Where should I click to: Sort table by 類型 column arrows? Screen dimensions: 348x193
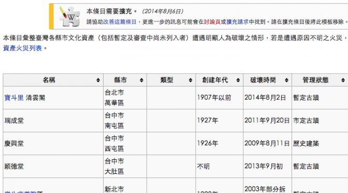(x=191, y=80)
